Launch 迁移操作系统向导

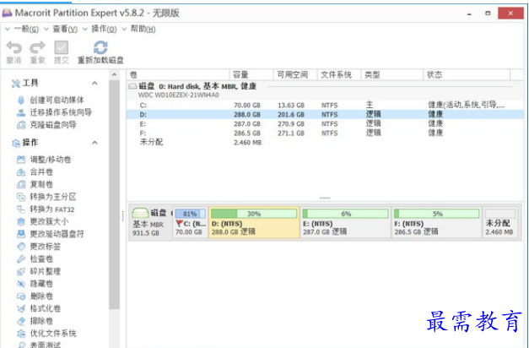61,112
